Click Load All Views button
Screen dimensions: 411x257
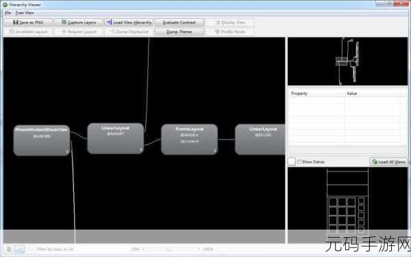tap(388, 162)
